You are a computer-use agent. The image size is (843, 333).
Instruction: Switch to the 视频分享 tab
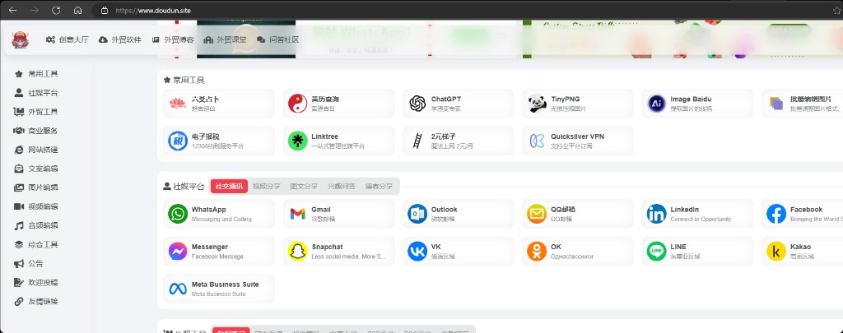(x=267, y=187)
